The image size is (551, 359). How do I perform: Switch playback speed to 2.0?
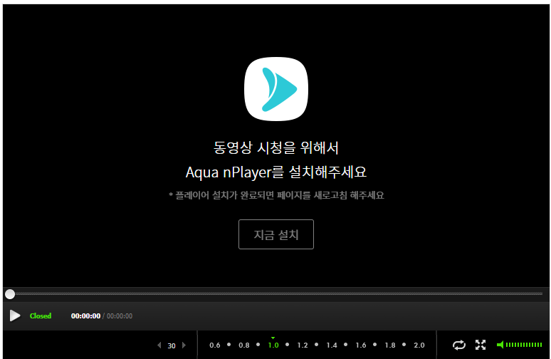click(419, 345)
